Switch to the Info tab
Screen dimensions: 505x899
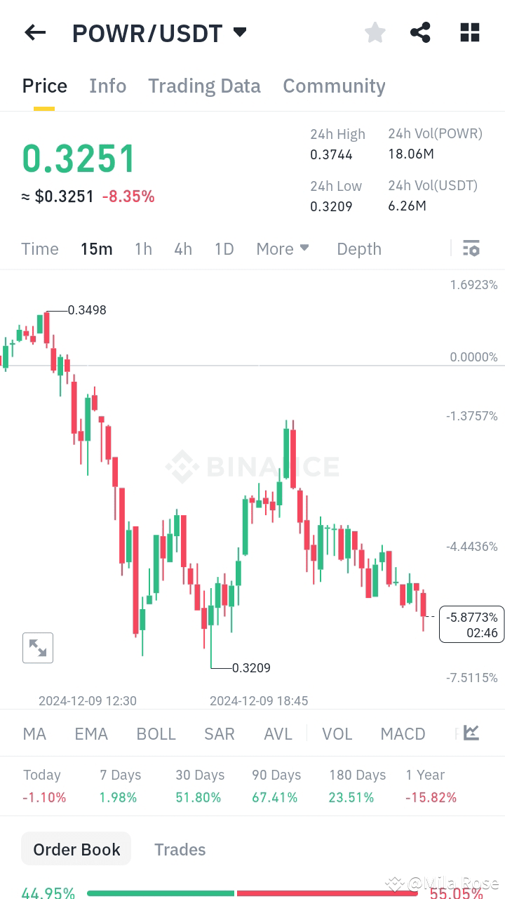[x=107, y=86]
